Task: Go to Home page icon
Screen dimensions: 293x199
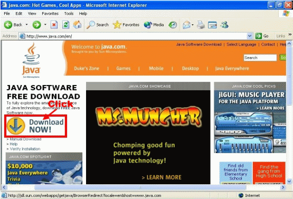Action: click(78, 24)
